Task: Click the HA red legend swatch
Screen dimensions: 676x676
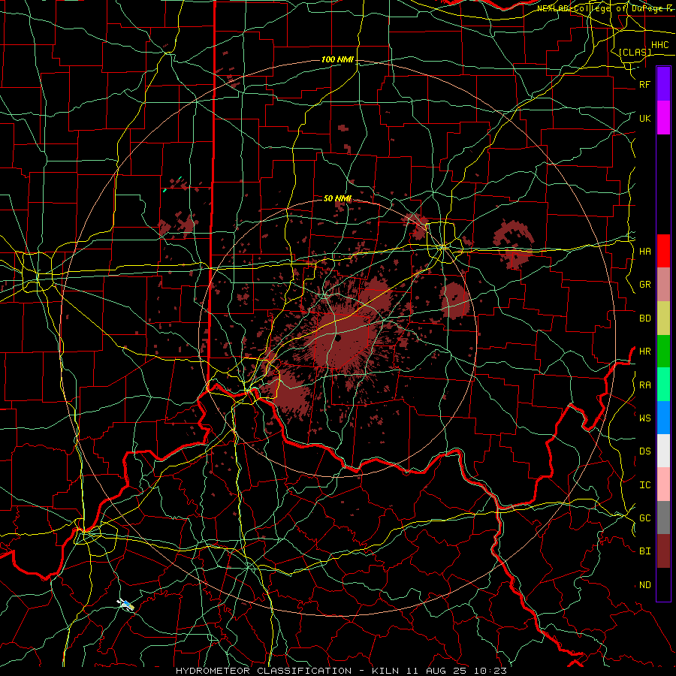Action: 663,251
